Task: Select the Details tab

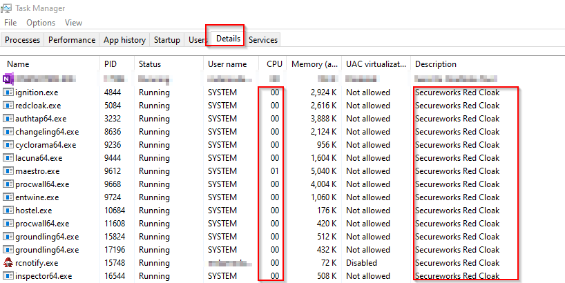Action: point(228,39)
